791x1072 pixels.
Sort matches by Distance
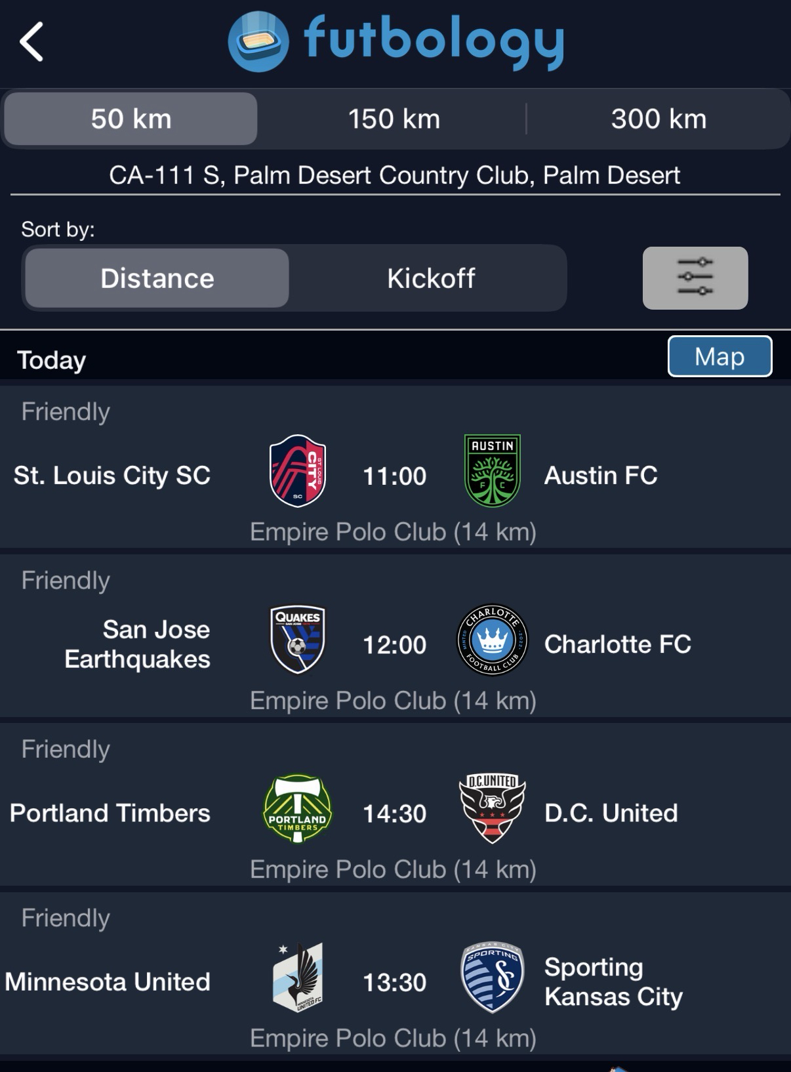coord(157,278)
